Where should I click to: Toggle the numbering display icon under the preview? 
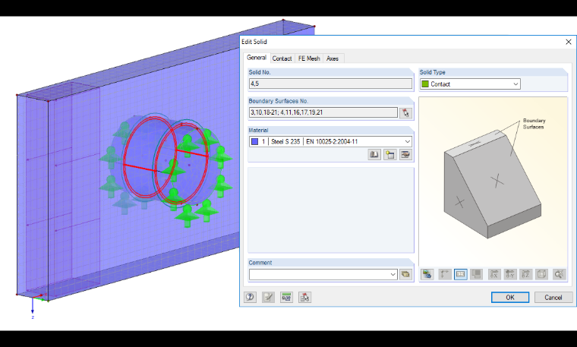tap(460, 274)
